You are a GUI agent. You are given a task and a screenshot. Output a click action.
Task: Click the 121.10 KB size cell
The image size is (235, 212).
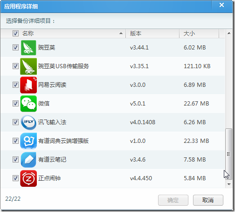[x=197, y=66]
